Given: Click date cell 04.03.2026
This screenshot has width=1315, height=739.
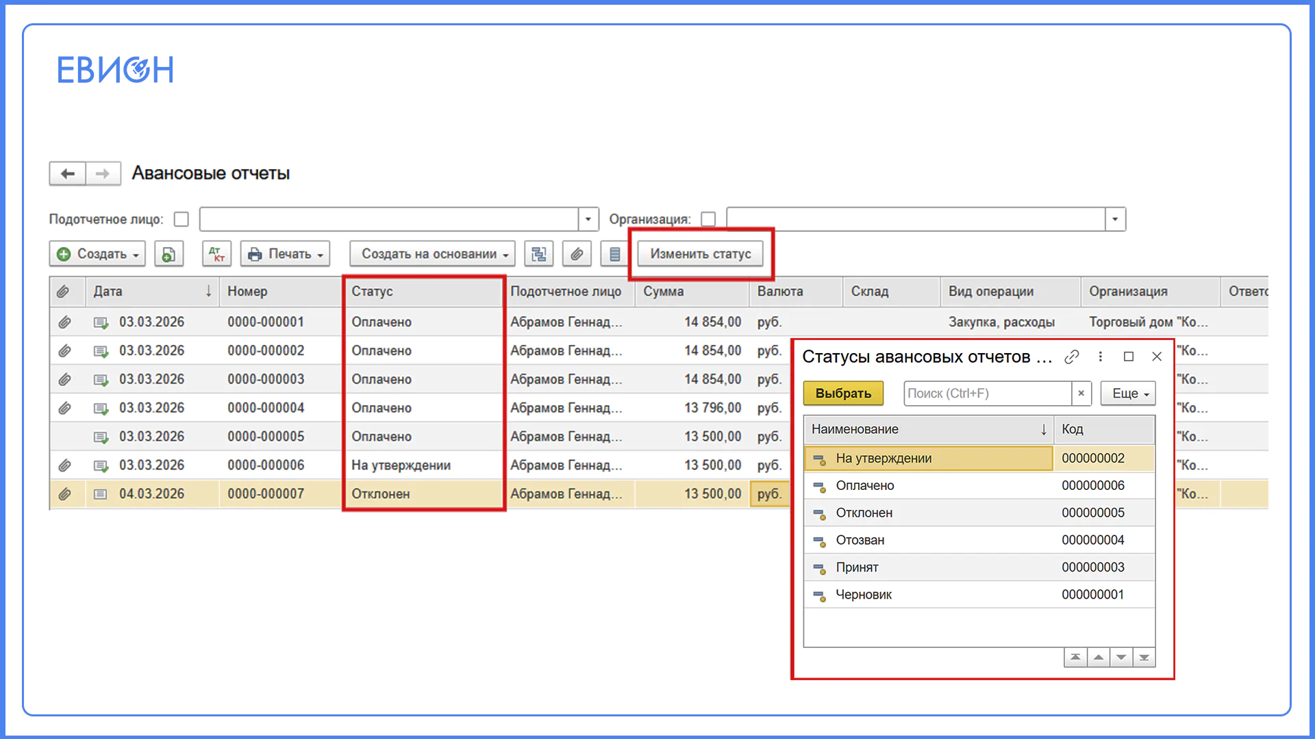Looking at the screenshot, I should [x=151, y=494].
